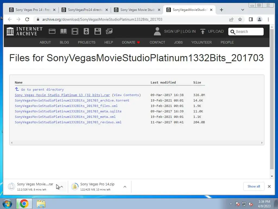Open the BLOG menu item
This screenshot has width=278, height=209.
(64, 42)
